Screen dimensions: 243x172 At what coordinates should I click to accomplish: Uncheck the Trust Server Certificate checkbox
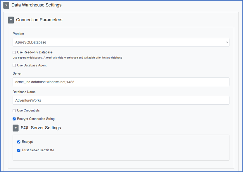point(19,150)
